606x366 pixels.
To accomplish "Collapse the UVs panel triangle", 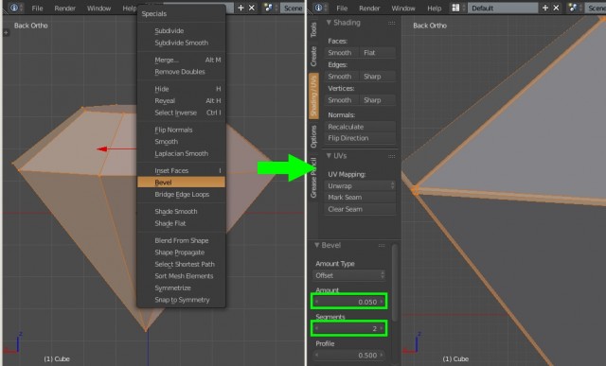I will [x=329, y=156].
